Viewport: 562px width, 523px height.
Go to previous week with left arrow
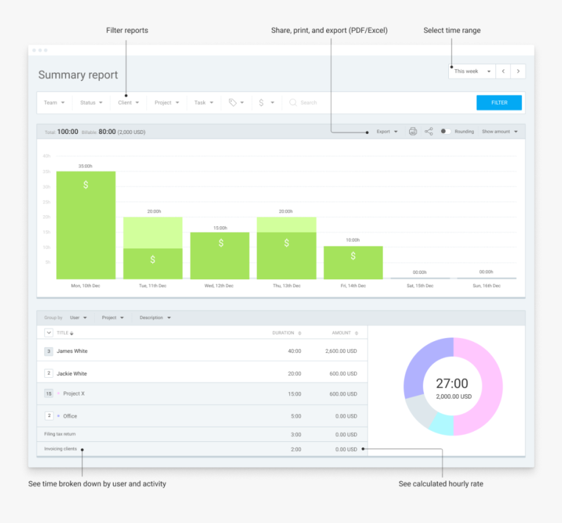click(x=503, y=71)
